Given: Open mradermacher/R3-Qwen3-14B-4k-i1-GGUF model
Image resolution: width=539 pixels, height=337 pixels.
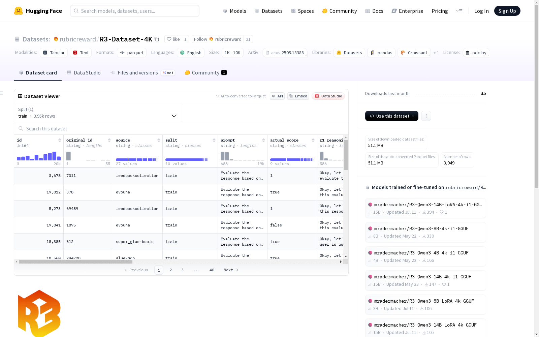Looking at the screenshot, I should click(x=425, y=280).
